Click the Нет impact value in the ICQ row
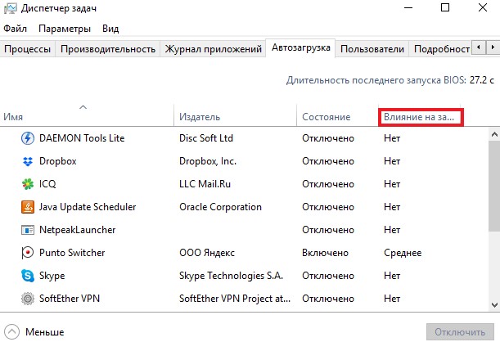 (x=392, y=184)
